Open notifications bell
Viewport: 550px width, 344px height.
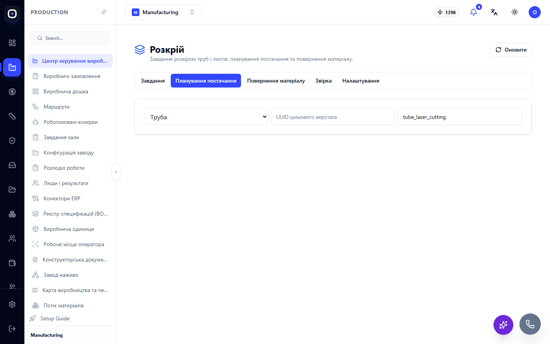(x=474, y=12)
